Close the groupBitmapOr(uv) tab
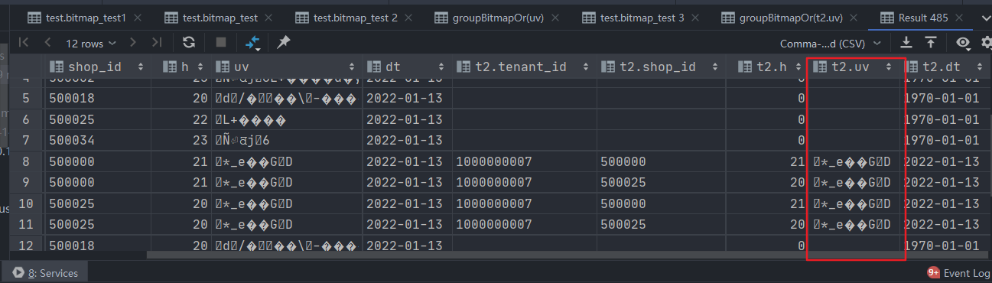992x283 pixels. pyautogui.click(x=555, y=18)
